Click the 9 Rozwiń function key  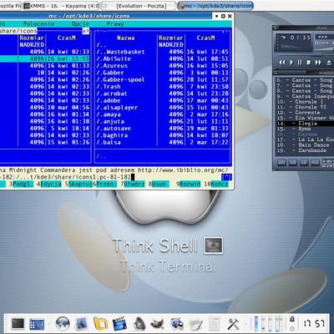[x=188, y=184]
